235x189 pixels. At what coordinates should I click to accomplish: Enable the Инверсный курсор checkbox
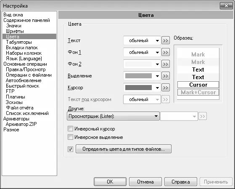point(70,129)
